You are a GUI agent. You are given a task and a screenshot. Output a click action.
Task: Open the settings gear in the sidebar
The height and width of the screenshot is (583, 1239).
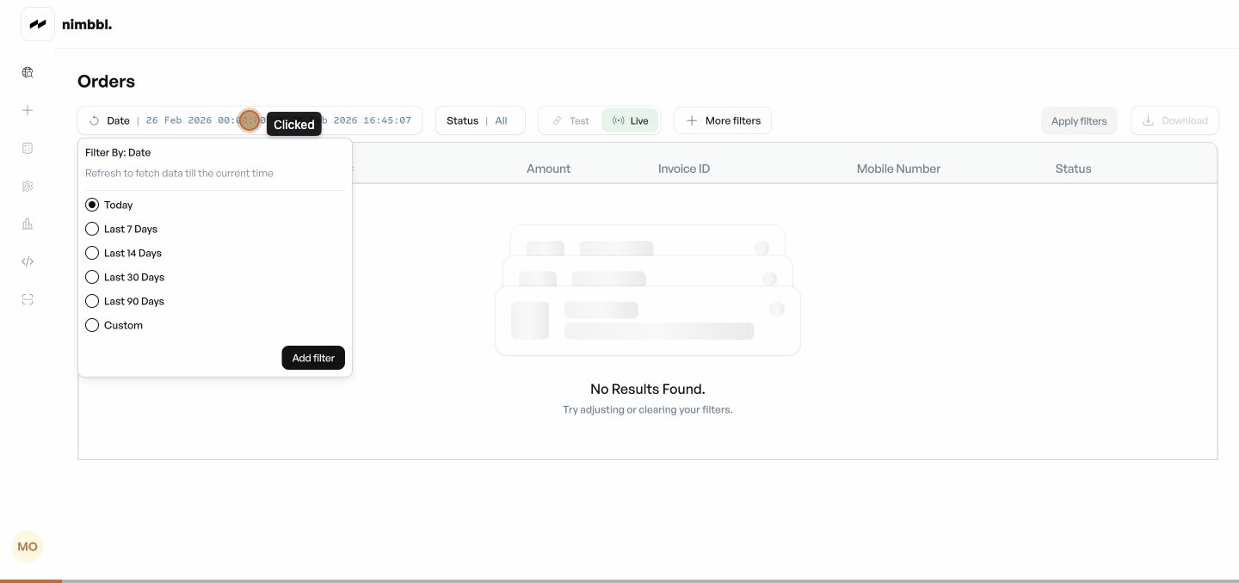(x=28, y=186)
